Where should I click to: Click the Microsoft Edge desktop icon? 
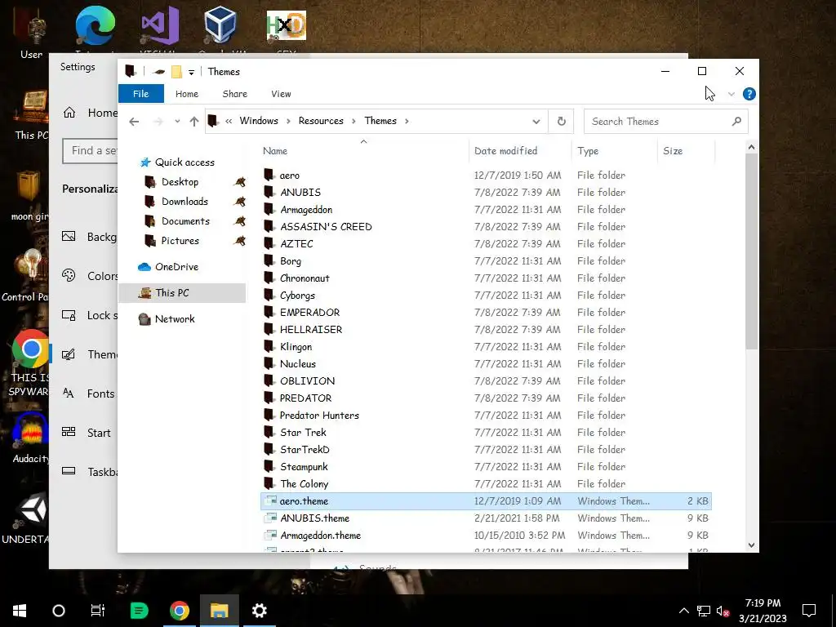(95, 26)
